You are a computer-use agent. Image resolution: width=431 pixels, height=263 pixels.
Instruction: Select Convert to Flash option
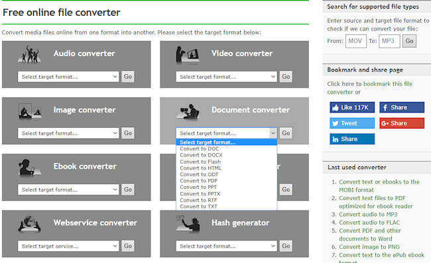click(226, 162)
